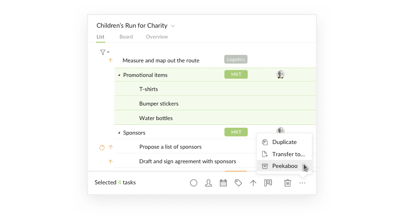Image resolution: width=404 pixels, height=220 pixels.
Task: Open the assignee person icon
Action: pyautogui.click(x=209, y=183)
